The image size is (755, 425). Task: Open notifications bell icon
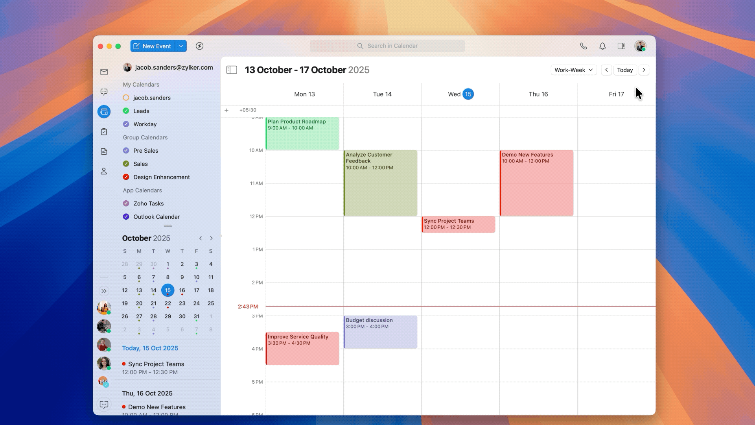coord(602,46)
